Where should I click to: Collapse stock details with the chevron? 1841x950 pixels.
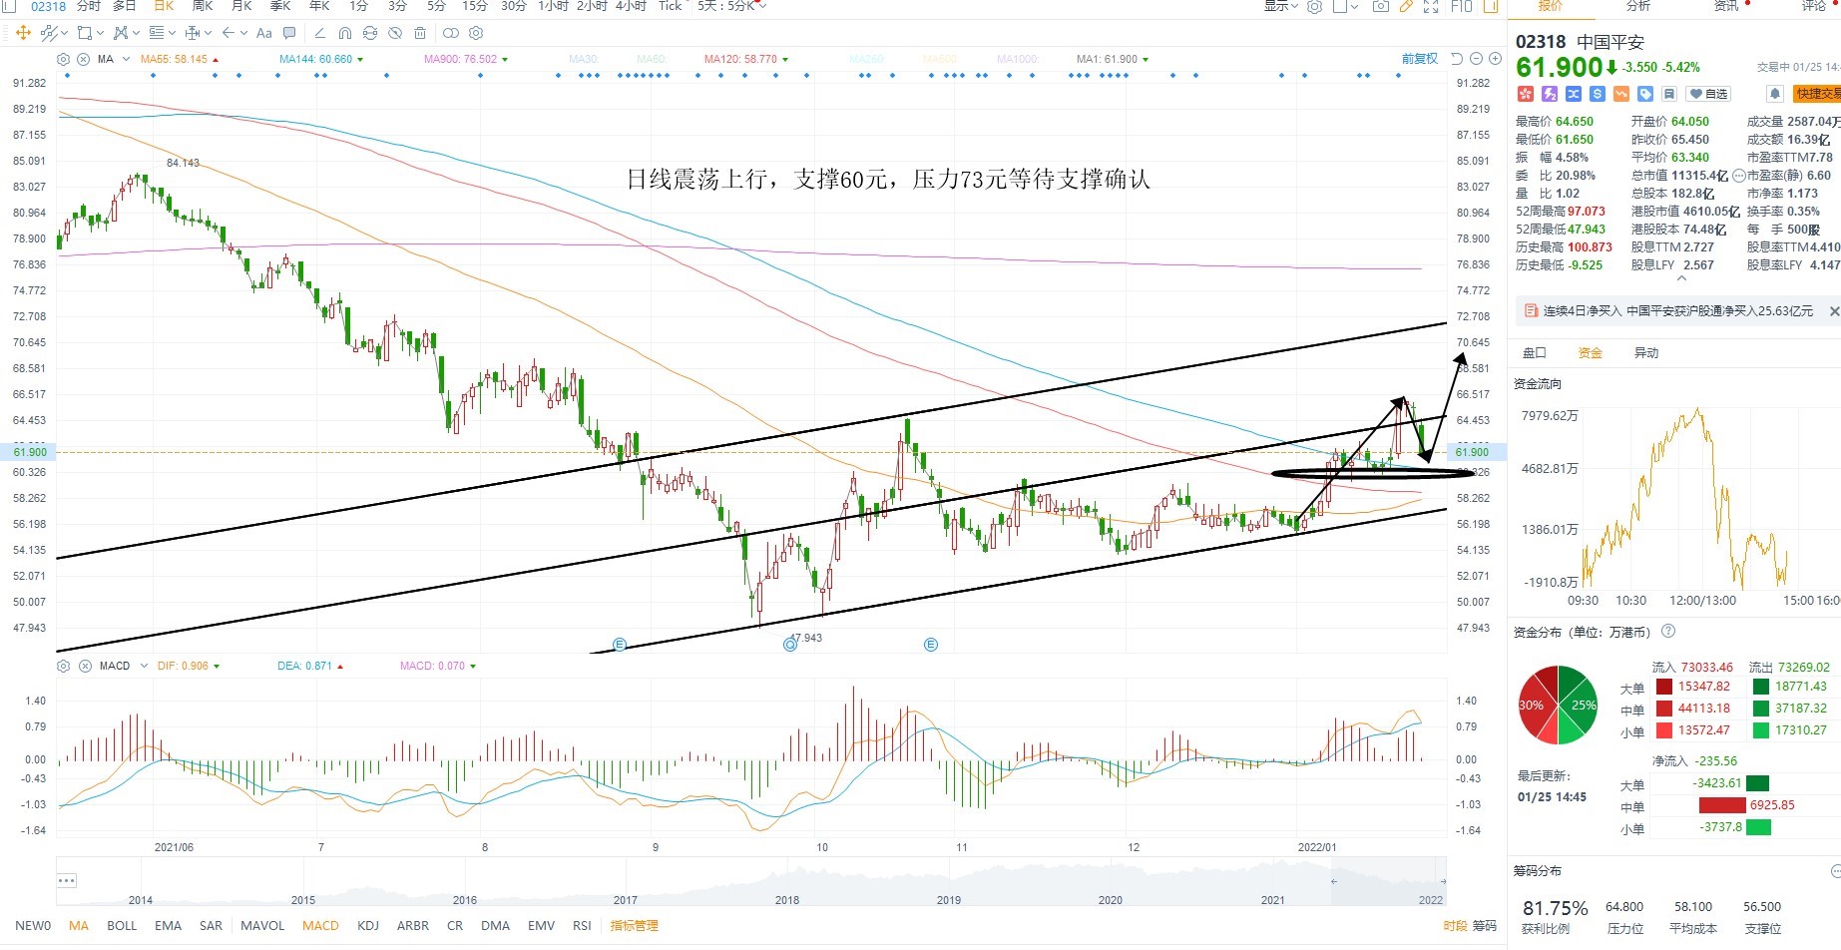[x=1681, y=279]
